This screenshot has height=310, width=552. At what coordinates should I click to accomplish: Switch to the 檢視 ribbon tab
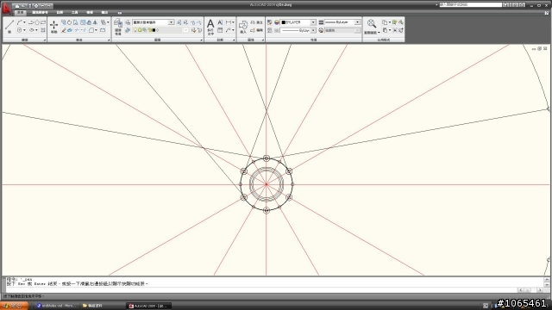coord(90,12)
